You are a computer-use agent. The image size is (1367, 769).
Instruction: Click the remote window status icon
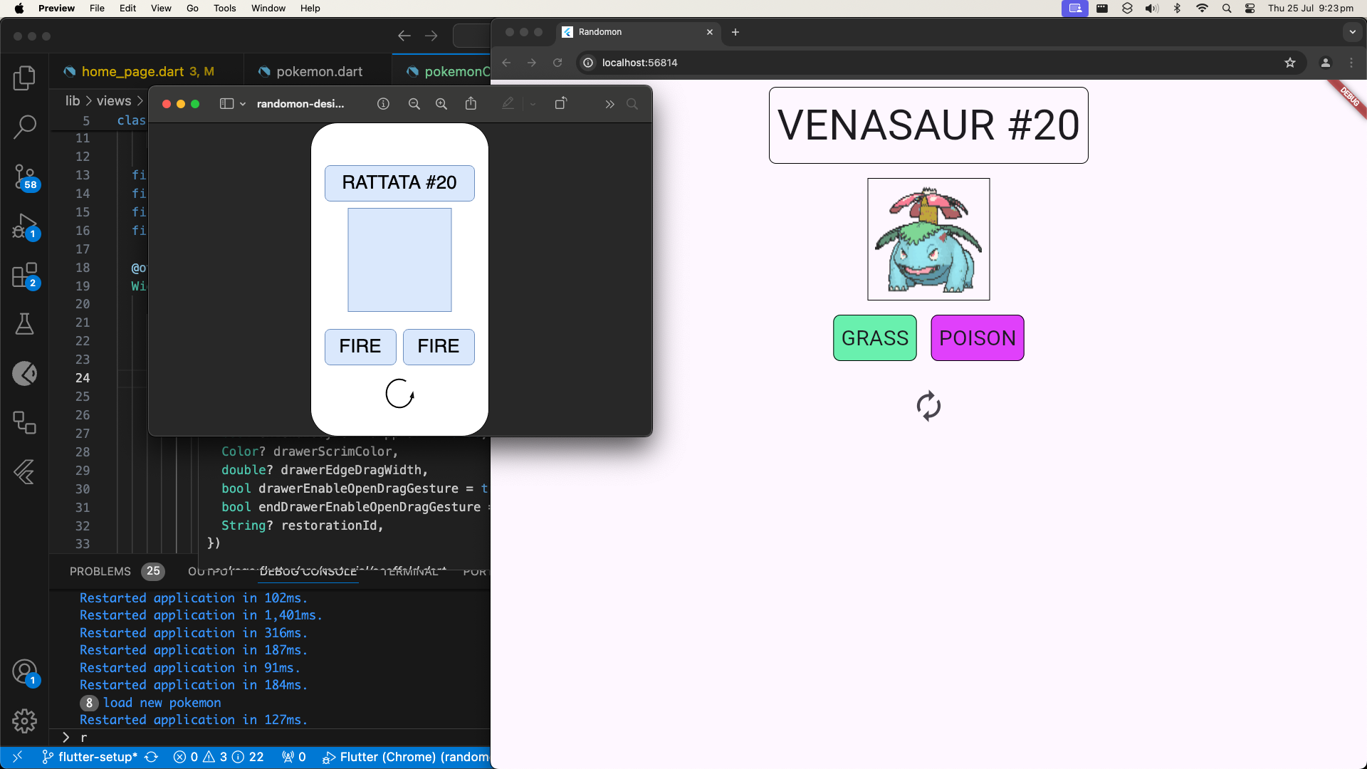[18, 757]
